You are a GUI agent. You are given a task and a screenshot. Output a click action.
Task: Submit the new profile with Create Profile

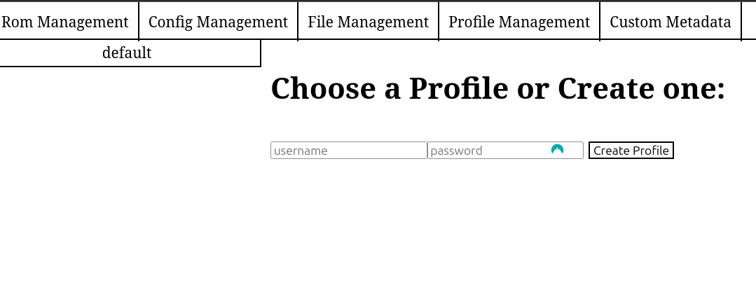pos(631,151)
